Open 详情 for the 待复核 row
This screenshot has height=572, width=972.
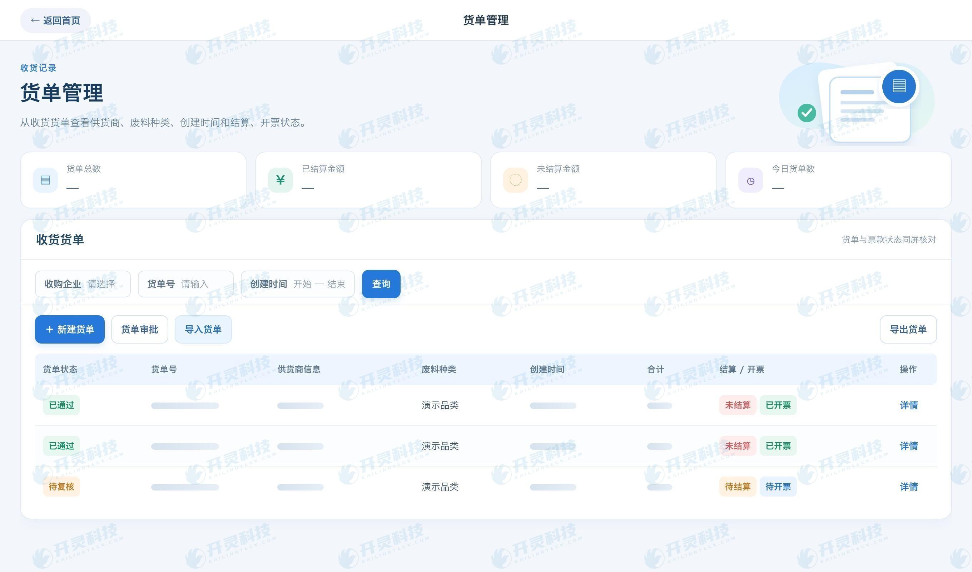(x=909, y=487)
